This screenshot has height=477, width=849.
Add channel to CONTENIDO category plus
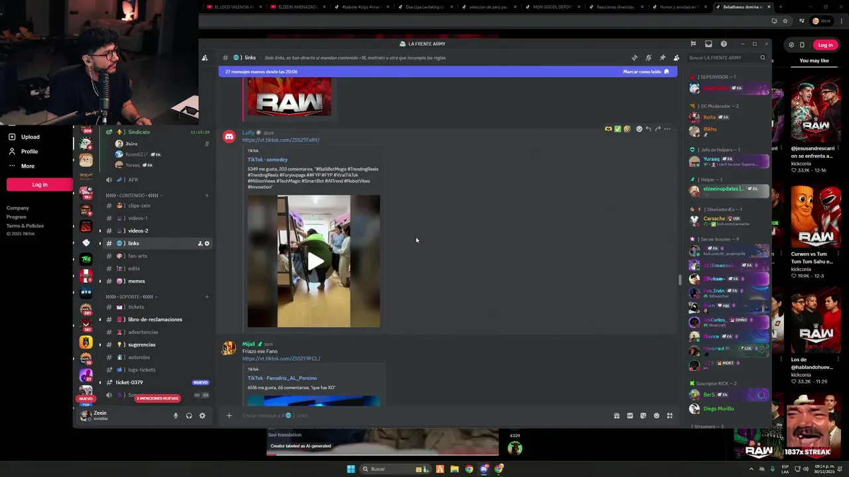[x=207, y=195]
